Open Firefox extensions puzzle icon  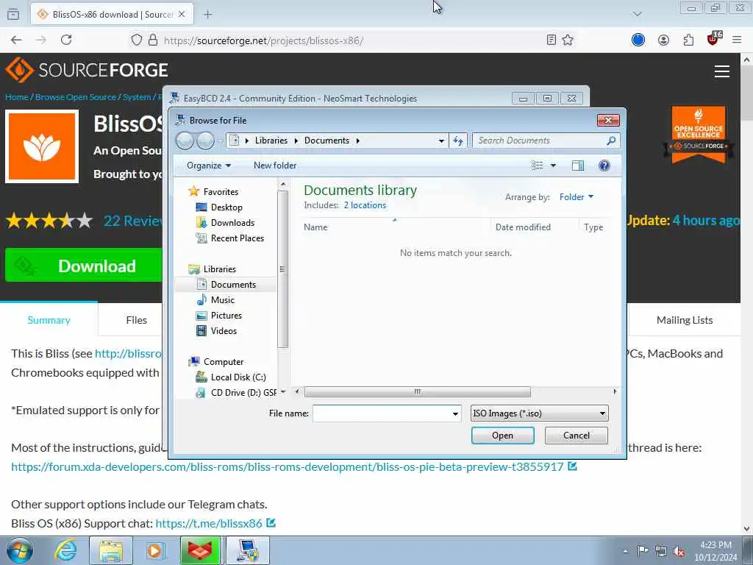(688, 40)
